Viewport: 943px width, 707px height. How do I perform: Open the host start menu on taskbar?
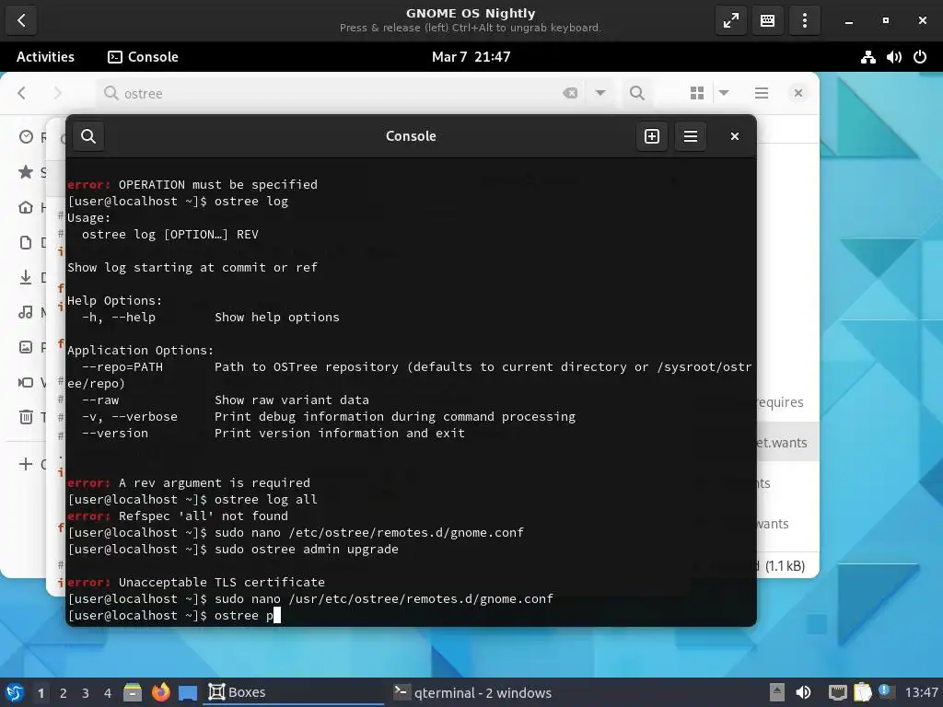[x=15, y=692]
